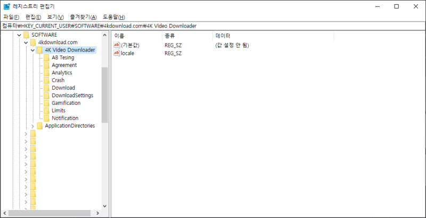The height and width of the screenshot is (218, 426).
Task: Click the SOFTWARE folder icon
Action: coord(26,35)
